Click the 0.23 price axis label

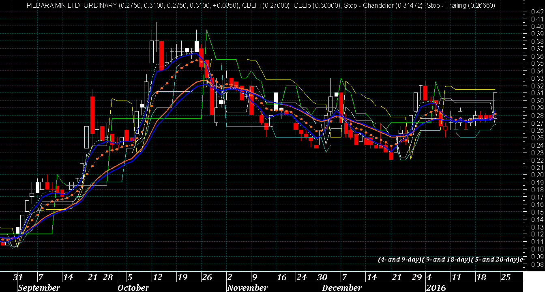[x=537, y=152]
